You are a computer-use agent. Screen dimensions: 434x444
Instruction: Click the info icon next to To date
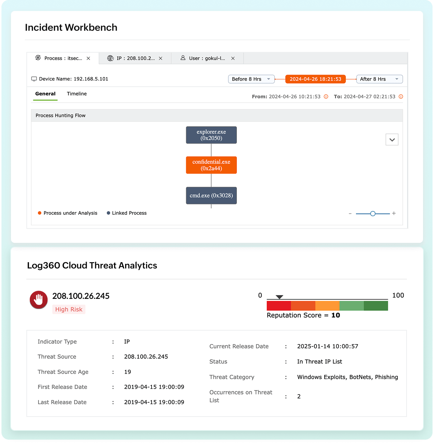click(x=401, y=97)
